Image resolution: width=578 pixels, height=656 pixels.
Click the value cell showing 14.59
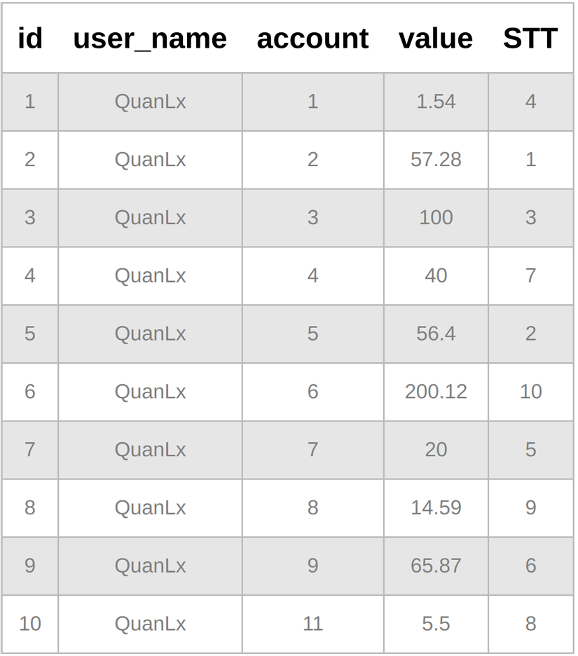pyautogui.click(x=436, y=507)
